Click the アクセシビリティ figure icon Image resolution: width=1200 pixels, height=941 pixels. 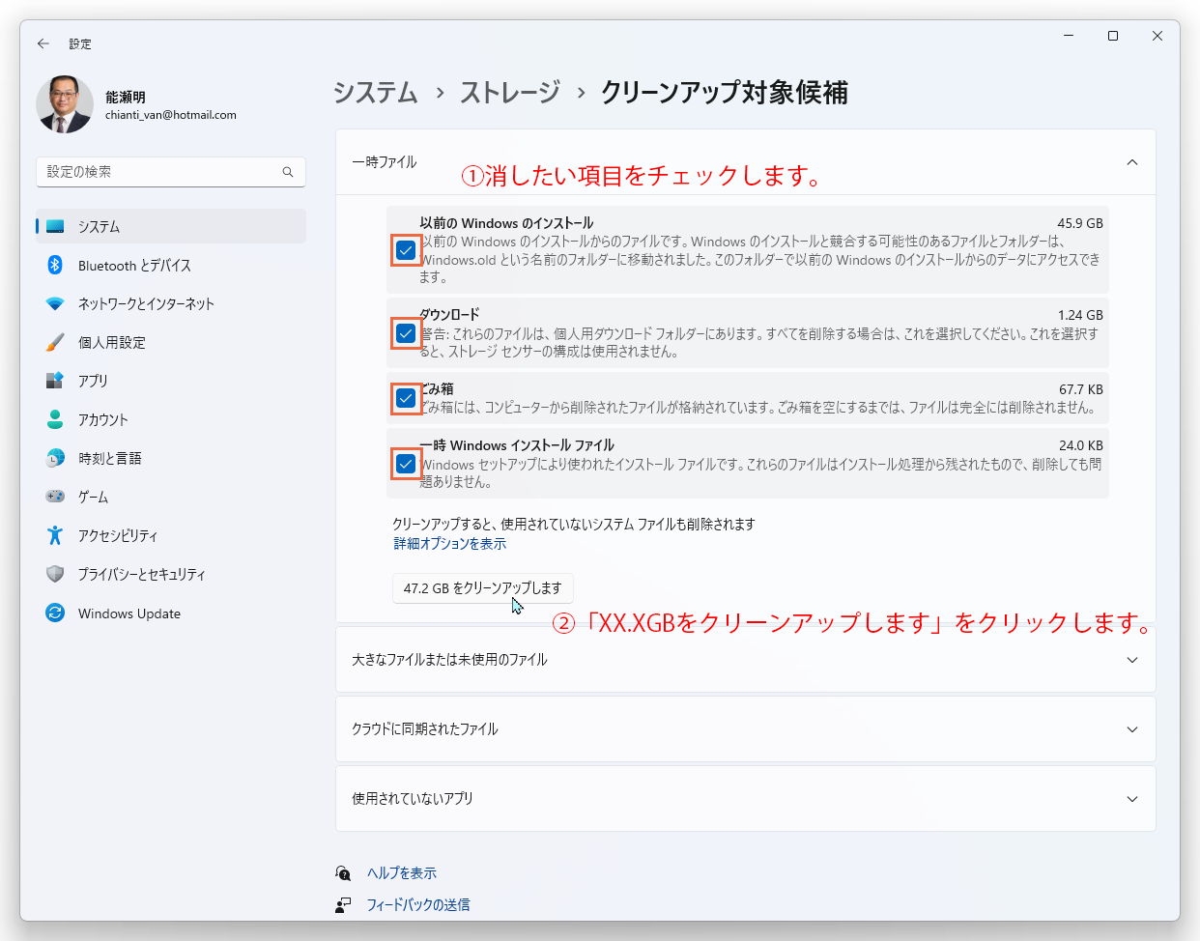coord(55,535)
